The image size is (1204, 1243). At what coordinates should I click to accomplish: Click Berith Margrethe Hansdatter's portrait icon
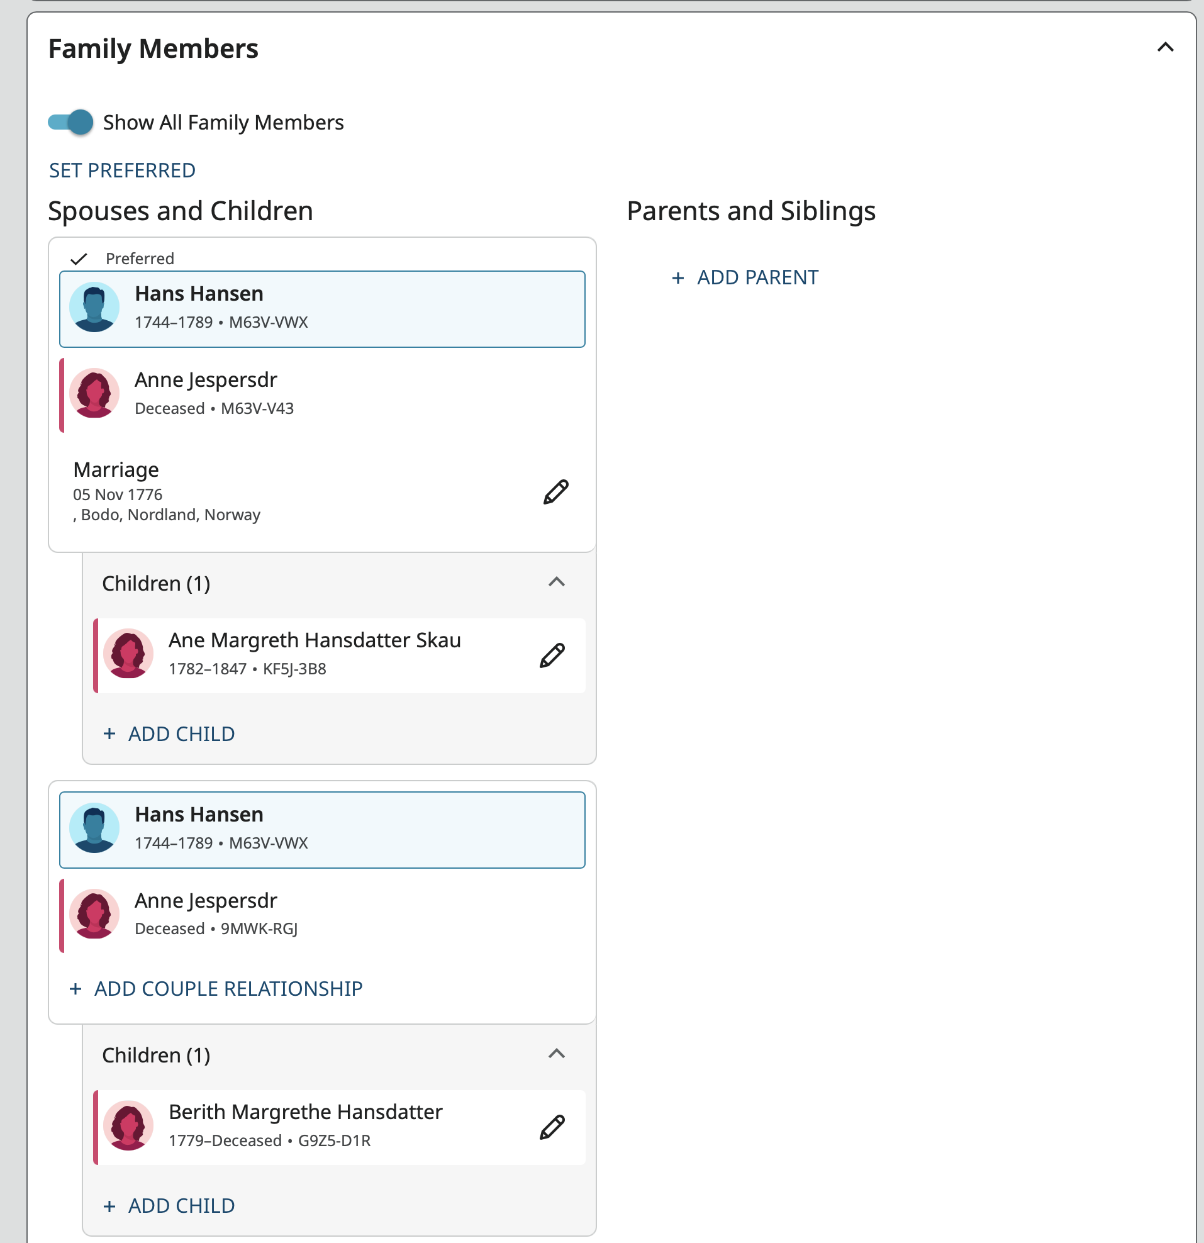point(128,1125)
